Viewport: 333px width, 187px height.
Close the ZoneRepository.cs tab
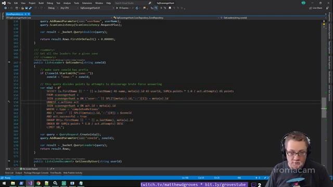tap(29, 14)
